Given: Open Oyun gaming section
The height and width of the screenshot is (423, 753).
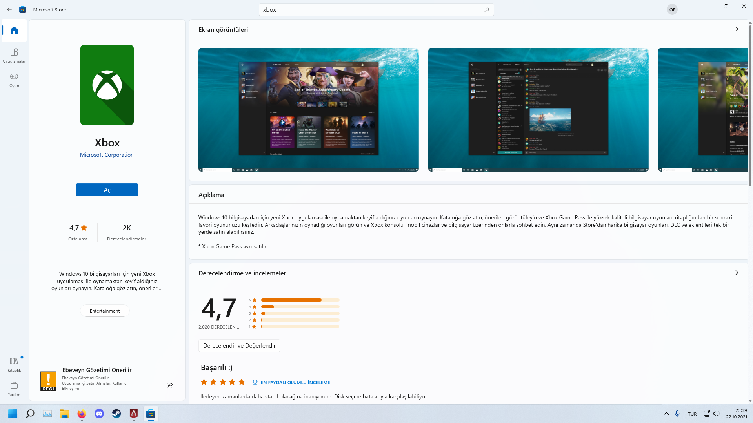Looking at the screenshot, I should click(14, 80).
